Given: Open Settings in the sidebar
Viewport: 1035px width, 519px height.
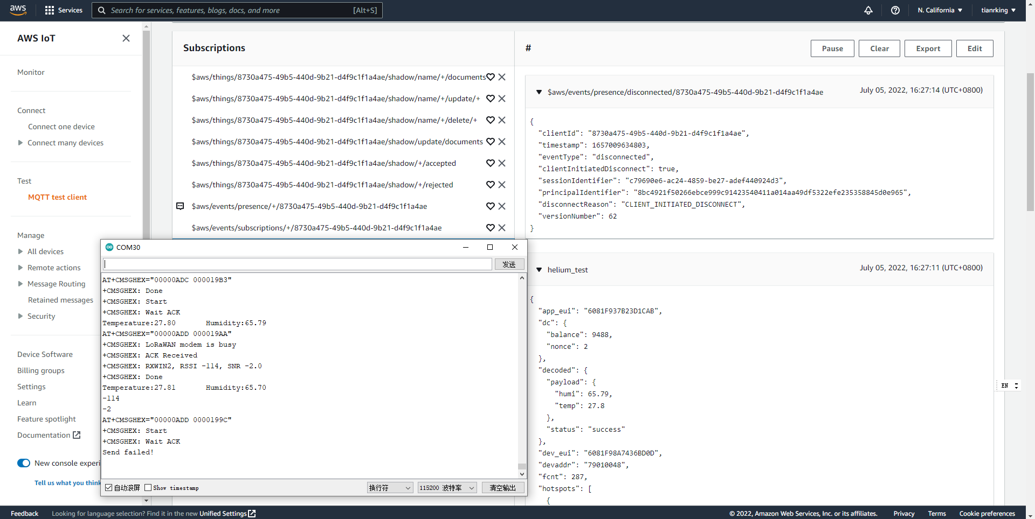Looking at the screenshot, I should click(31, 387).
